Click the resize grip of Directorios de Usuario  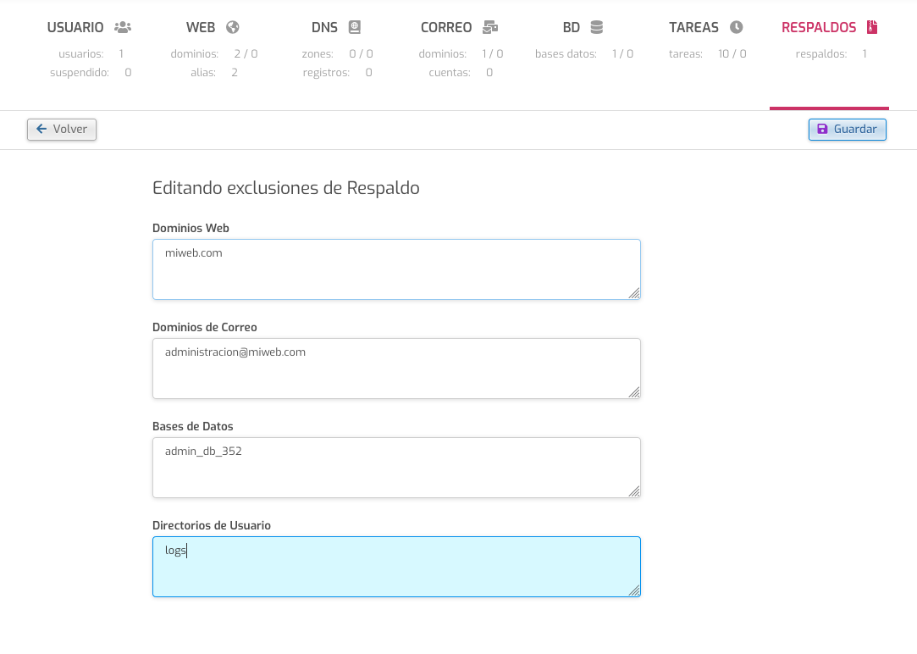[x=634, y=590]
